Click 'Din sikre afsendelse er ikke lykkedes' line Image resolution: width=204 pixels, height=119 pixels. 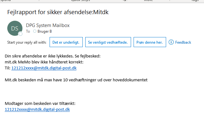[52, 56]
